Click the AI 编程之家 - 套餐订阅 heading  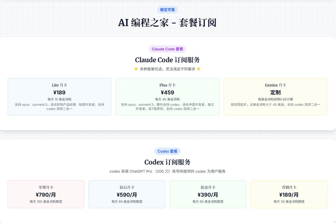167,23
